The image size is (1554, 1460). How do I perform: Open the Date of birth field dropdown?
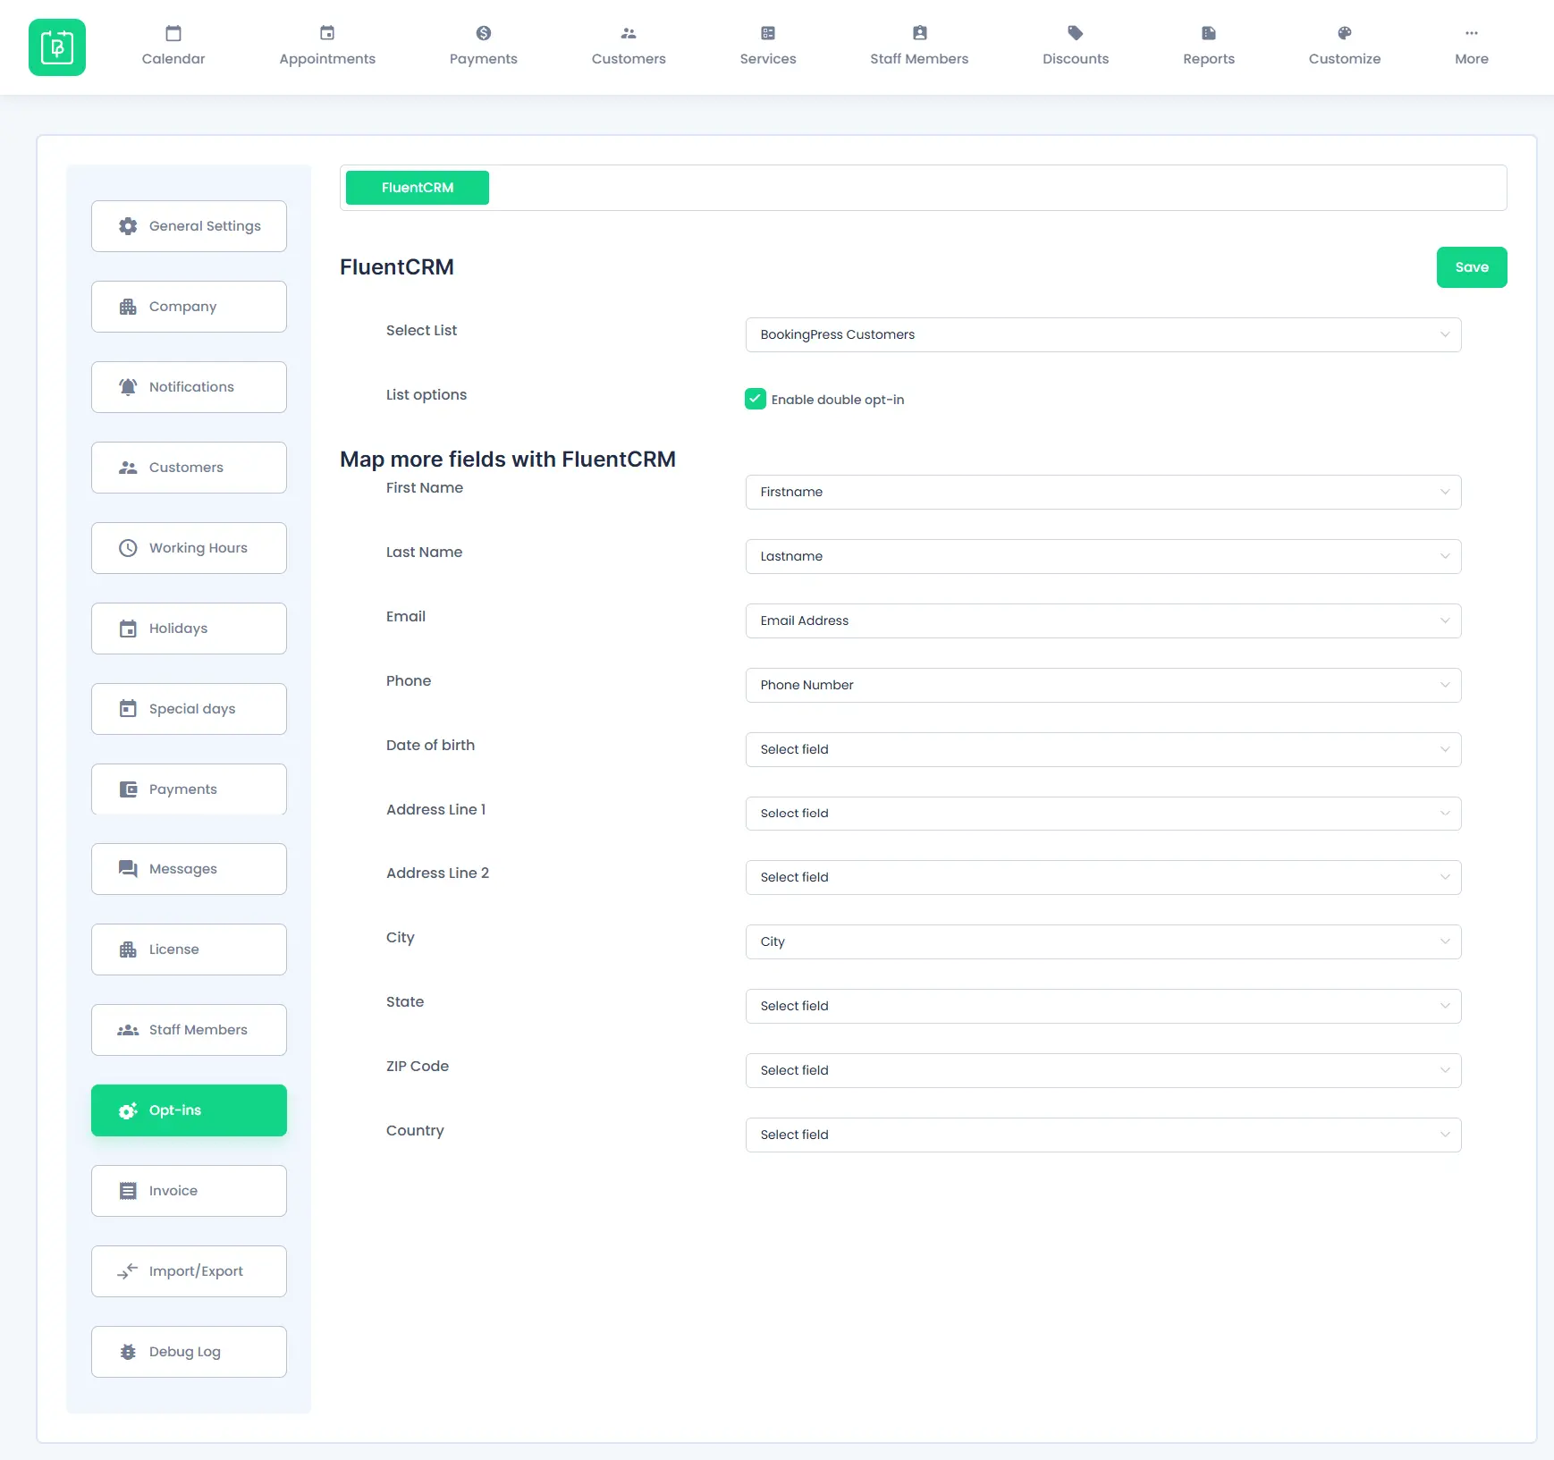[1102, 749]
